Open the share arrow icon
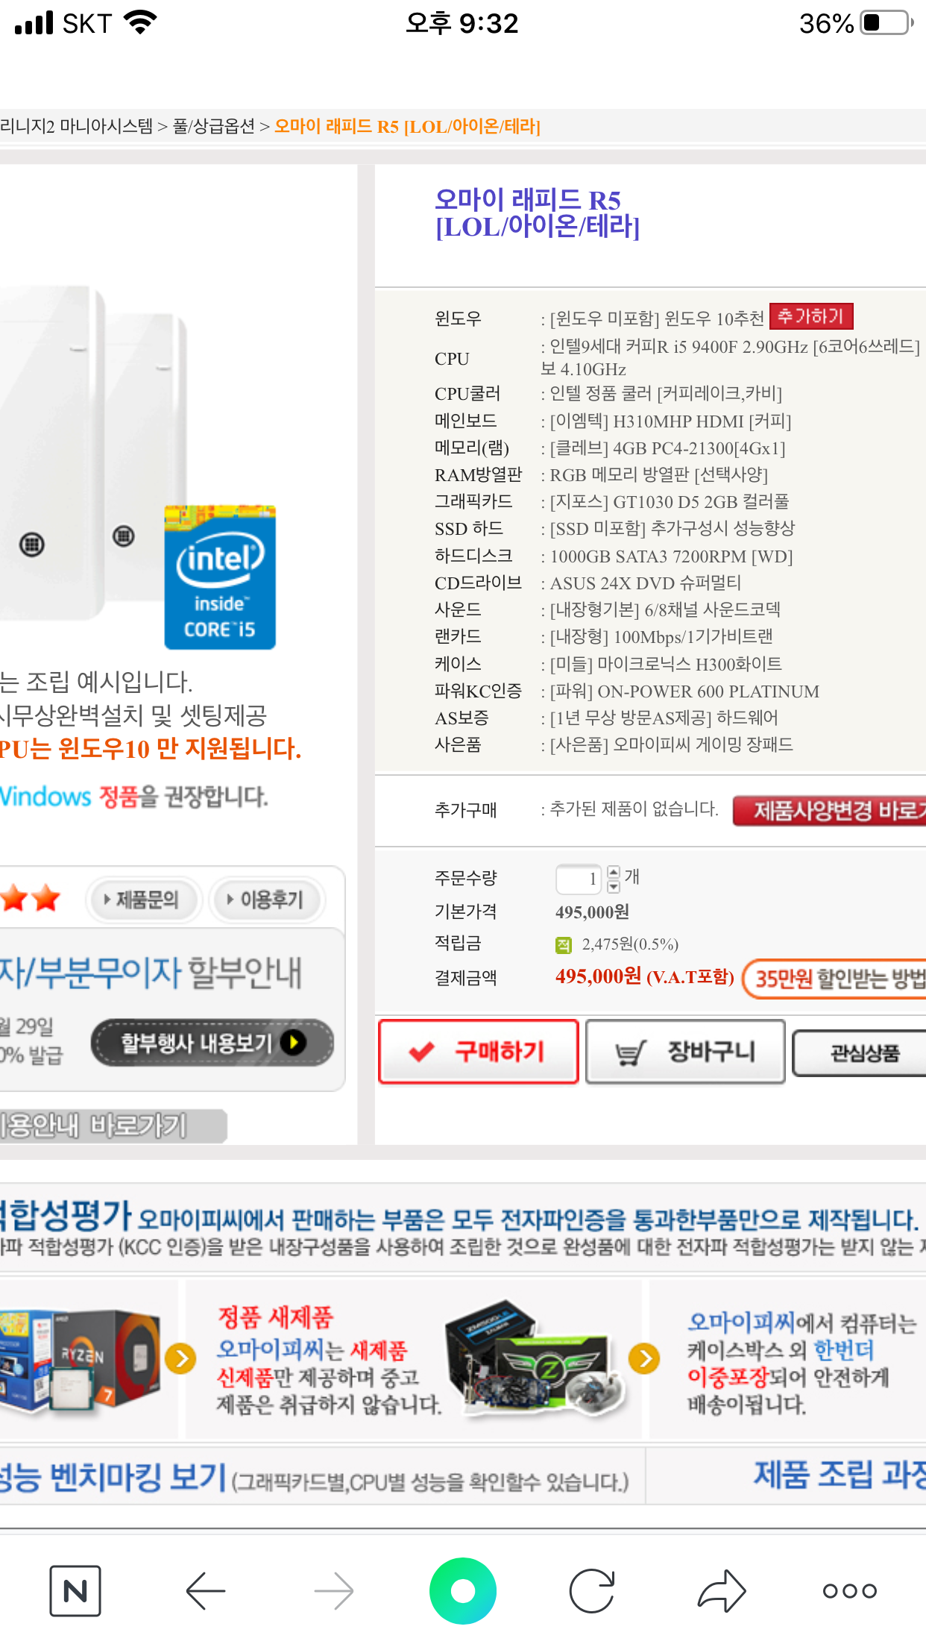This screenshot has width=926, height=1647. (722, 1591)
